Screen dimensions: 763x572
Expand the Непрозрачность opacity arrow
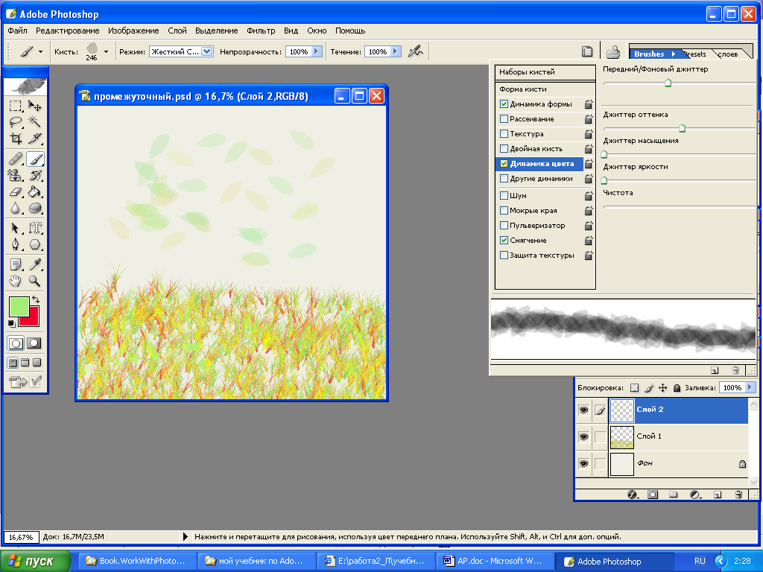317,52
